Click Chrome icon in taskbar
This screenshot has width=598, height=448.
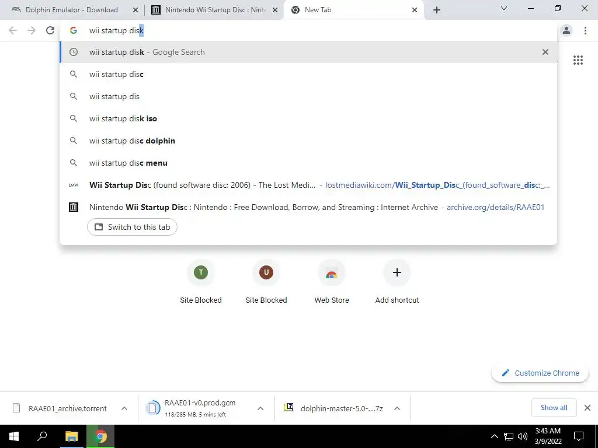(x=100, y=436)
